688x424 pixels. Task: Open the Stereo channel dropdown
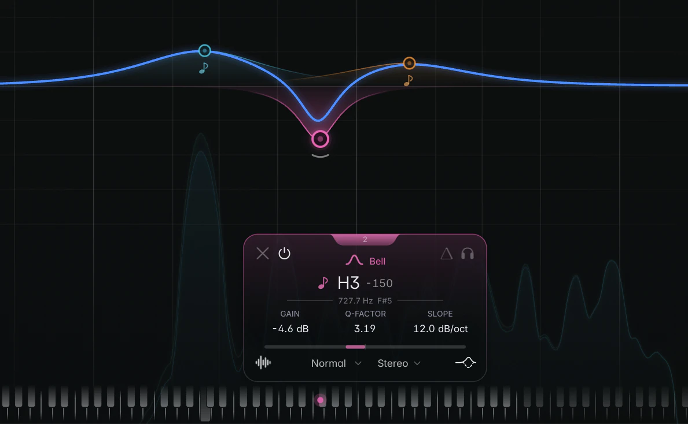click(x=399, y=363)
